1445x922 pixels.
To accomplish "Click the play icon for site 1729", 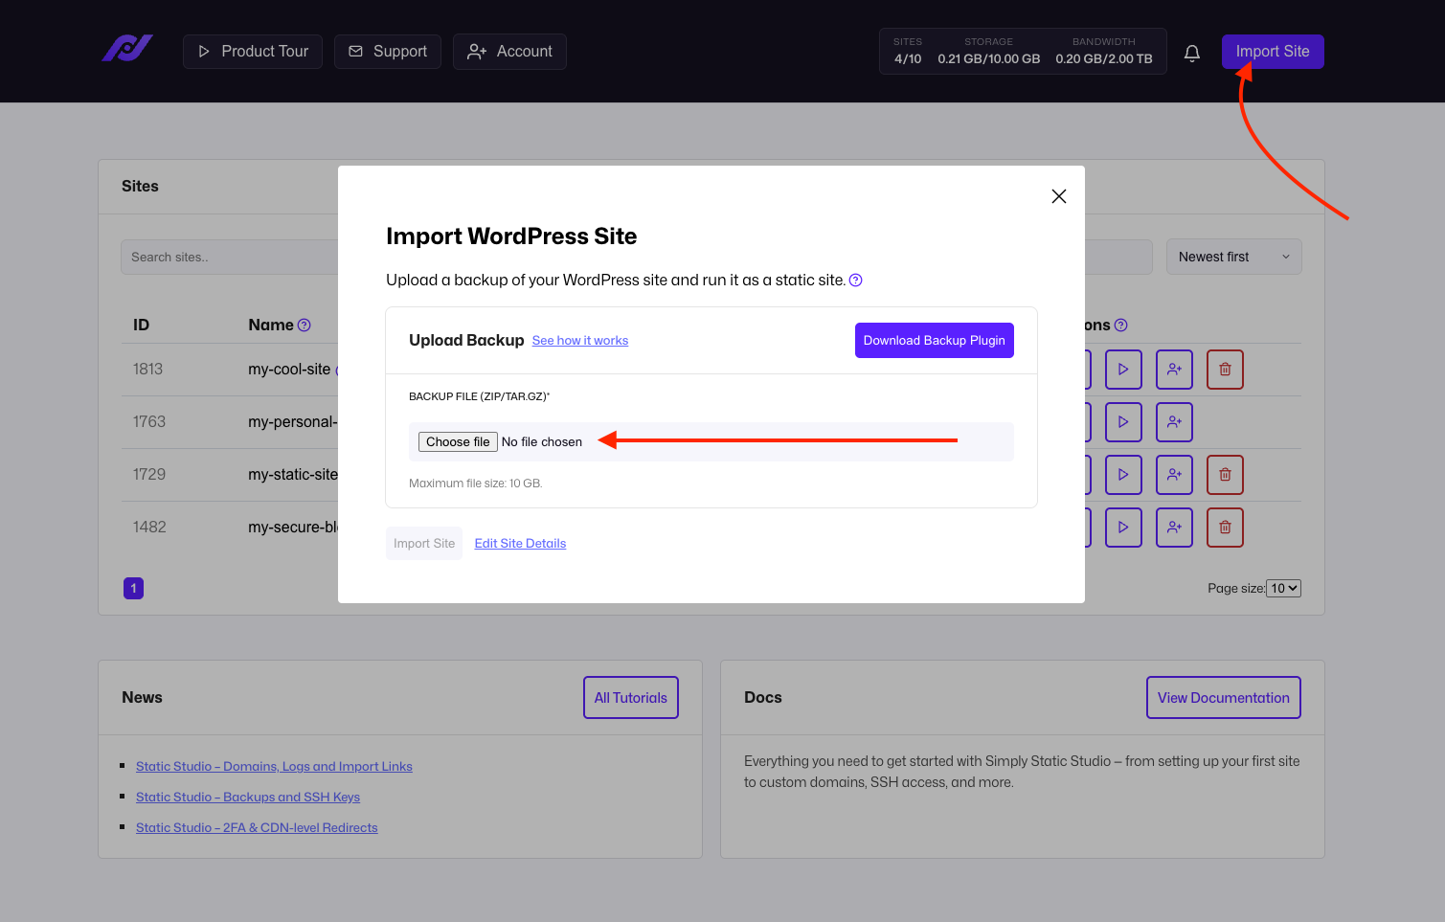I will click(1123, 475).
